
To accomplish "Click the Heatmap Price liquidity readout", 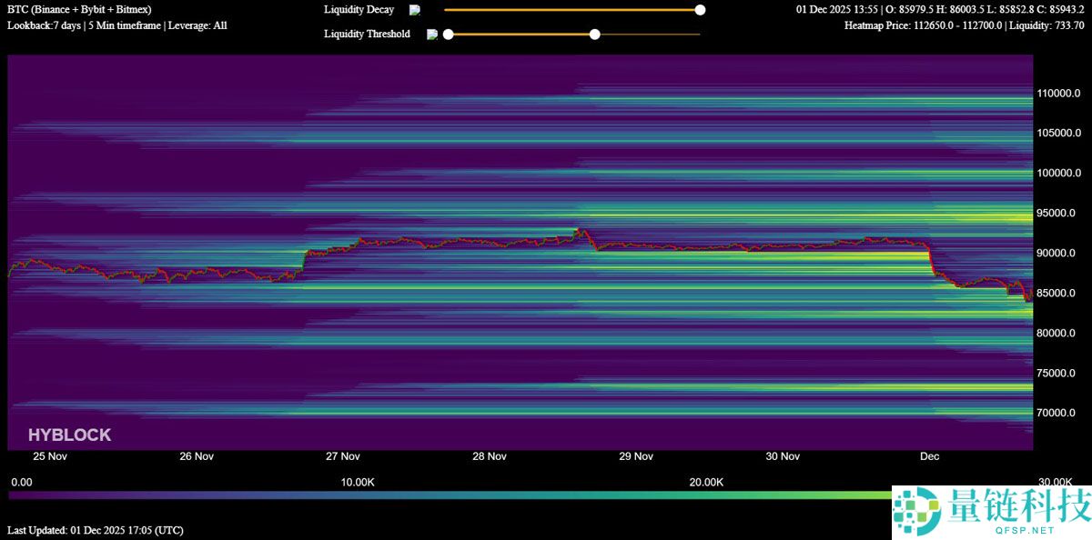I will [x=964, y=25].
